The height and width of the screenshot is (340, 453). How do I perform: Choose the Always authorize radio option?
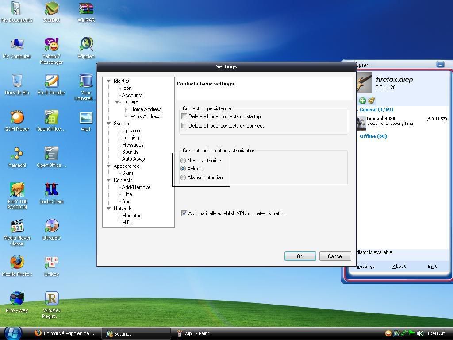pos(183,178)
